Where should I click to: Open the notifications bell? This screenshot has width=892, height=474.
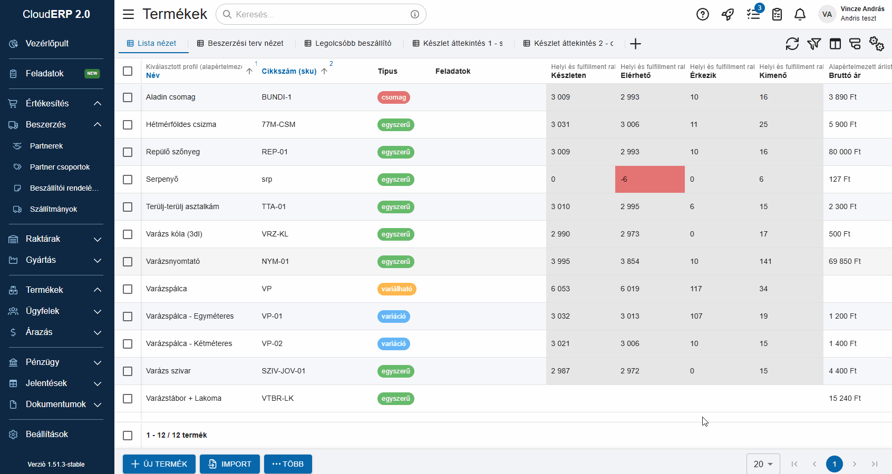[x=800, y=15]
